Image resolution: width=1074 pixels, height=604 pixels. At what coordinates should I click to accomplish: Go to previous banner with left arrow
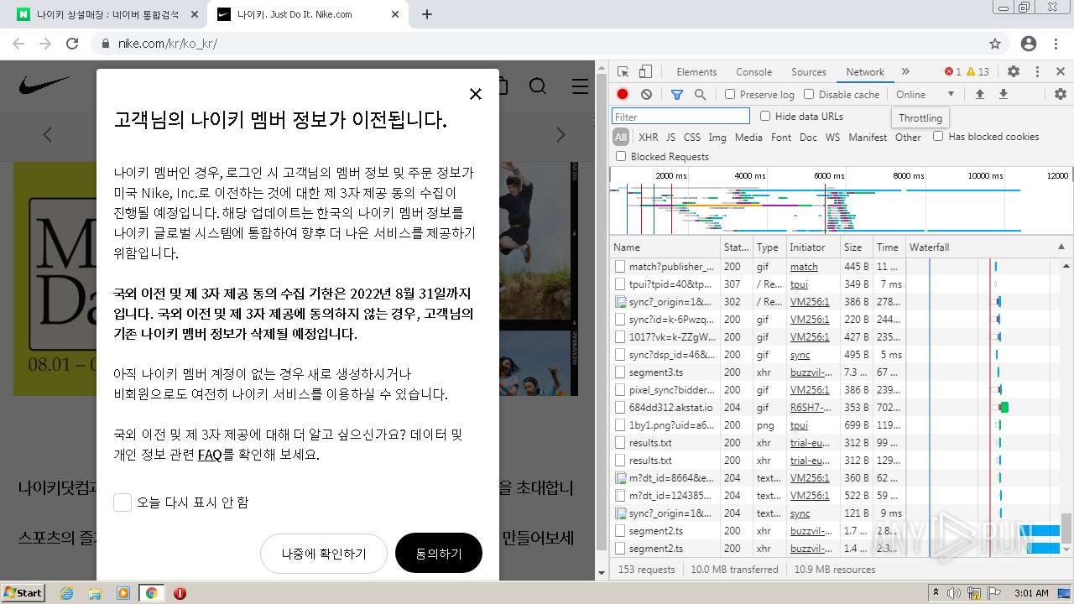pos(47,134)
